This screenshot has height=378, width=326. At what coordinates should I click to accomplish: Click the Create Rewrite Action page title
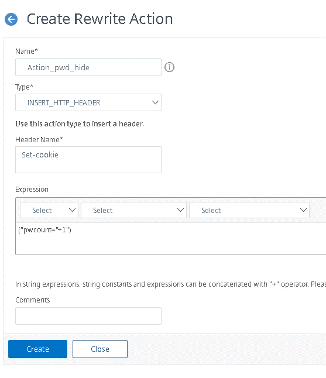coord(99,19)
